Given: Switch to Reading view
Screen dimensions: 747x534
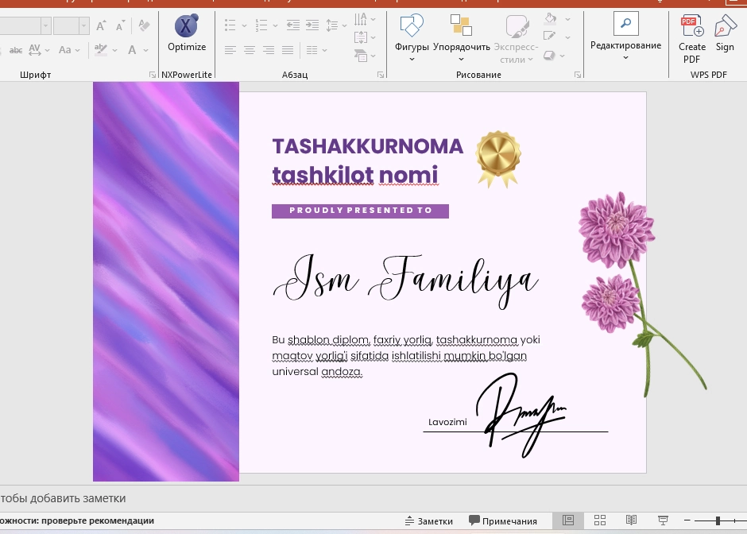Looking at the screenshot, I should point(631,520).
